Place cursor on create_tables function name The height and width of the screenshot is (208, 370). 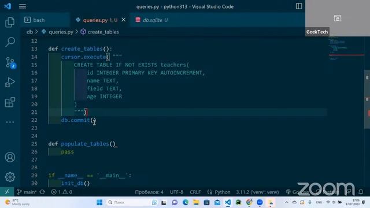click(x=82, y=49)
